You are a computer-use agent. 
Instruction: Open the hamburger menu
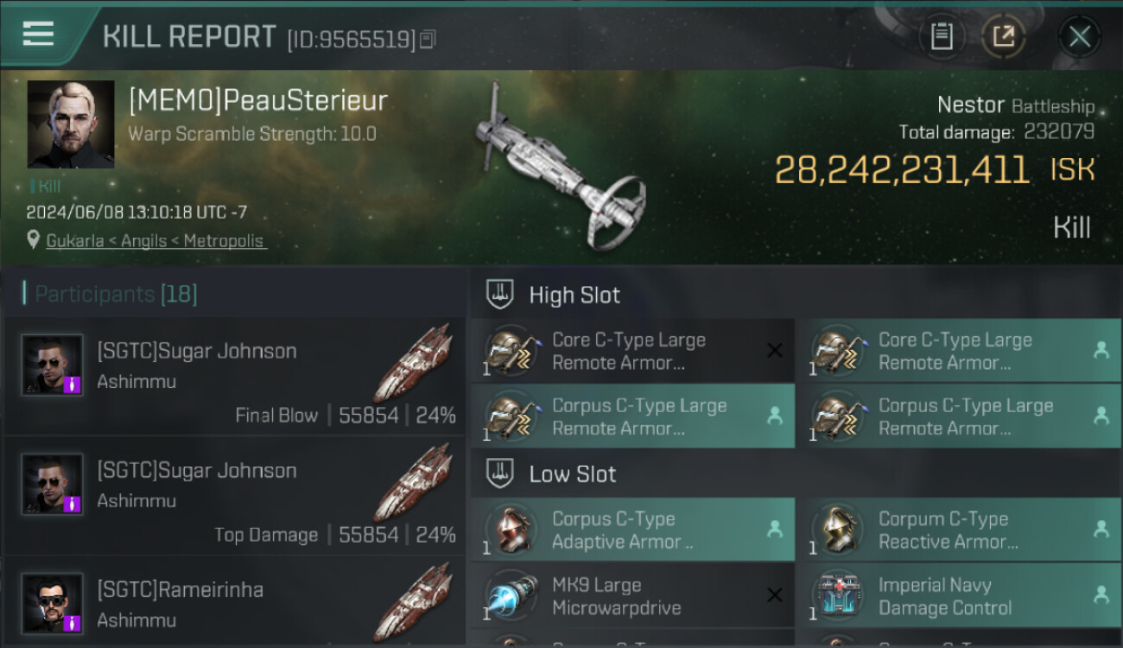point(38,34)
